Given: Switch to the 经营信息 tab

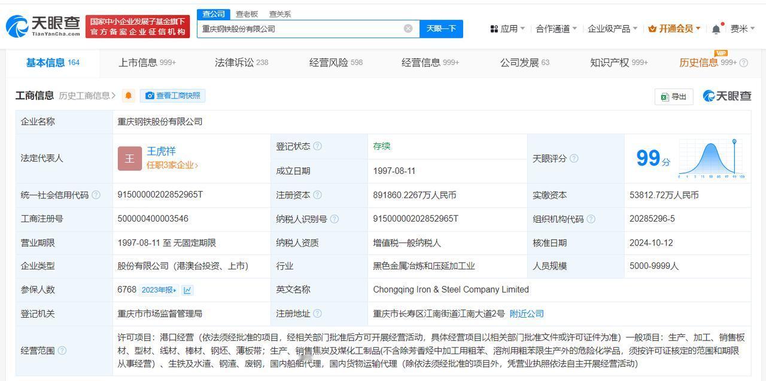Looking at the screenshot, I should click(430, 63).
